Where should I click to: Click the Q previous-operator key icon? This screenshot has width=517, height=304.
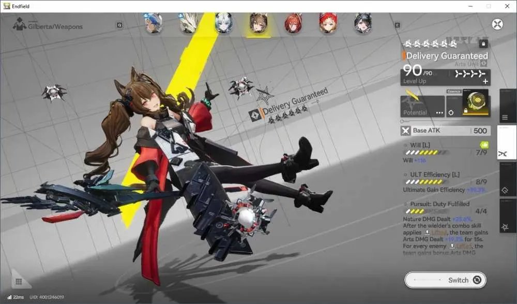point(119,25)
